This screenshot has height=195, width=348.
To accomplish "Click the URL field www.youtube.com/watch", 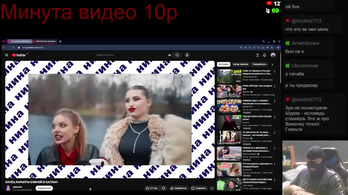I will tap(33, 47).
